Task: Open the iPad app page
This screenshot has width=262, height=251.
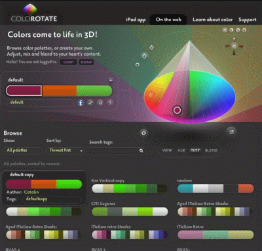Action: point(136,20)
